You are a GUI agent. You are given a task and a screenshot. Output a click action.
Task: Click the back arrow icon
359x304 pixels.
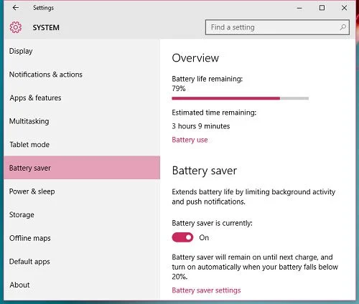(x=16, y=8)
